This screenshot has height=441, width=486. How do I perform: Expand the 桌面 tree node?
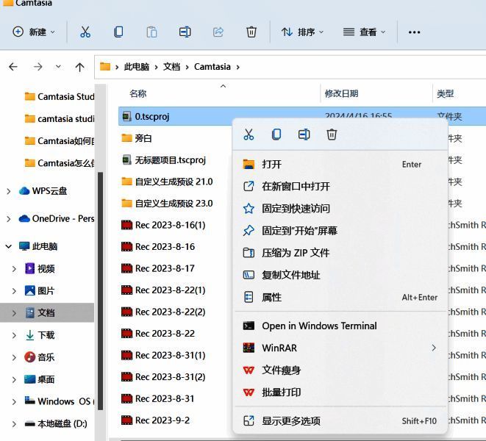tap(14, 379)
